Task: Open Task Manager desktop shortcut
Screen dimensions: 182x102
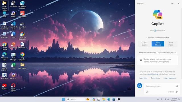Action: tap(13, 57)
